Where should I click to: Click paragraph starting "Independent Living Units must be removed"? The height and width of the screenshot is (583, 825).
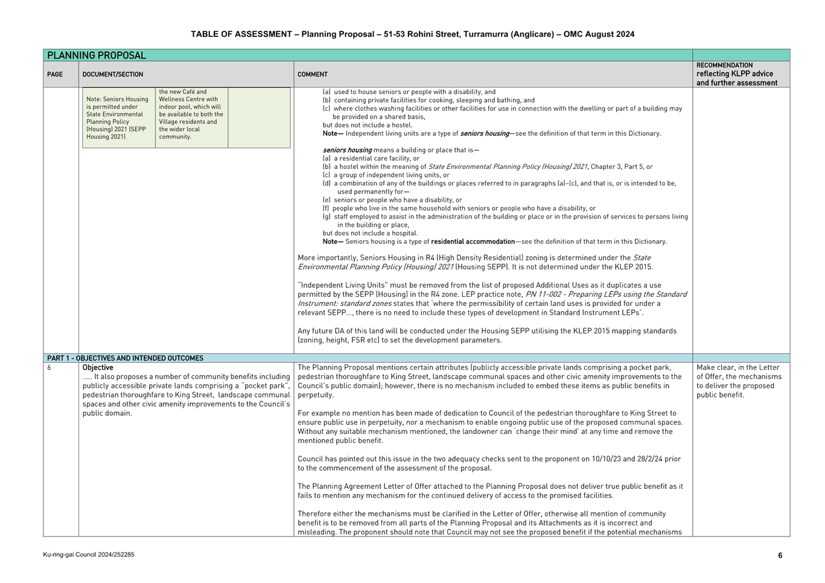point(492,299)
